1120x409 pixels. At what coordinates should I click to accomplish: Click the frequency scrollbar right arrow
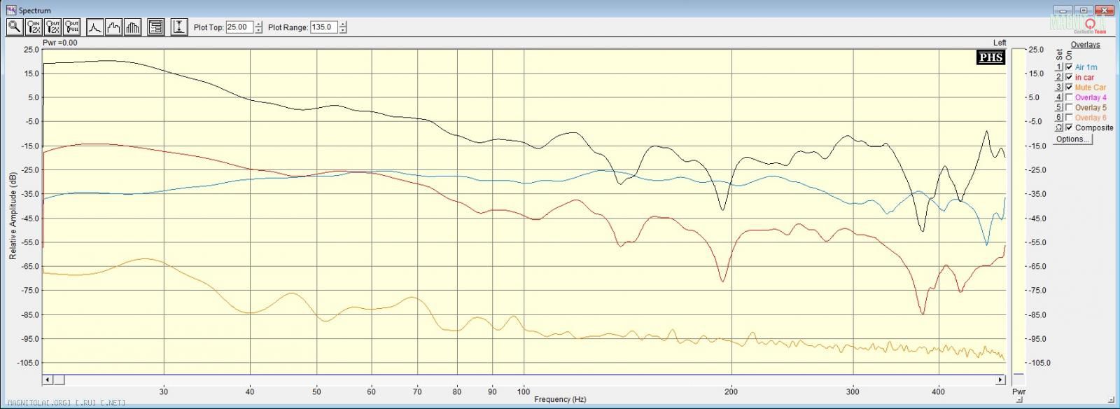click(1000, 380)
